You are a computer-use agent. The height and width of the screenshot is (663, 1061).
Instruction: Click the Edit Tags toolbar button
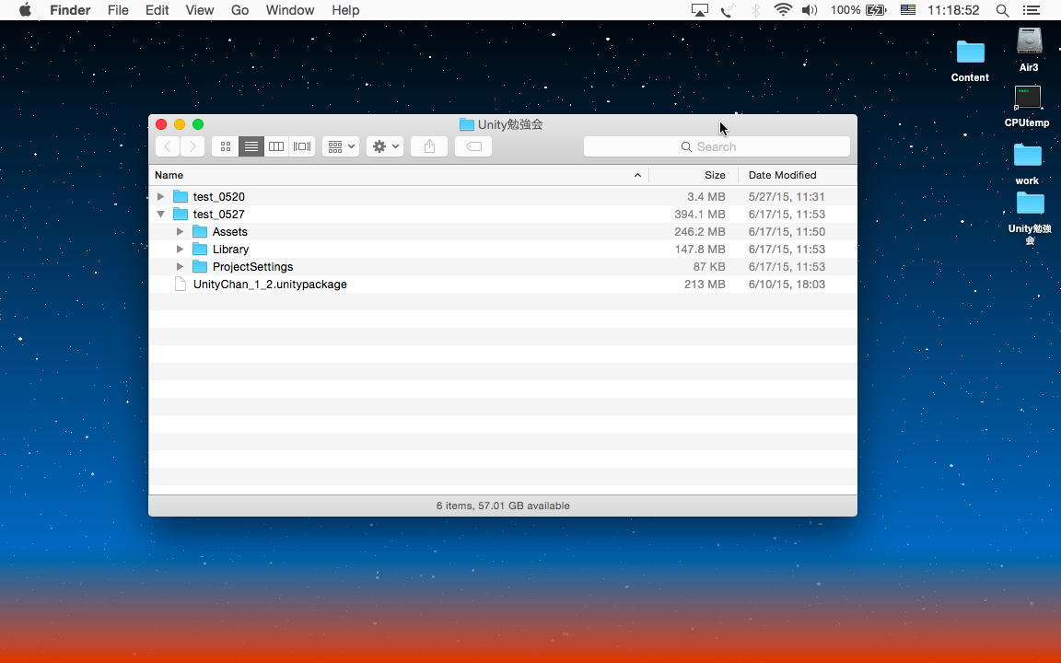[x=473, y=146]
